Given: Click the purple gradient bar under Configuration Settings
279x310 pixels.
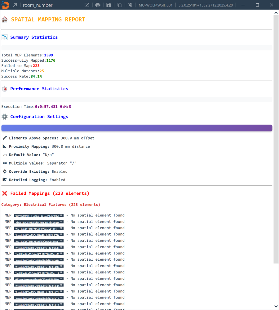Looking at the screenshot, I should [x=137, y=128].
